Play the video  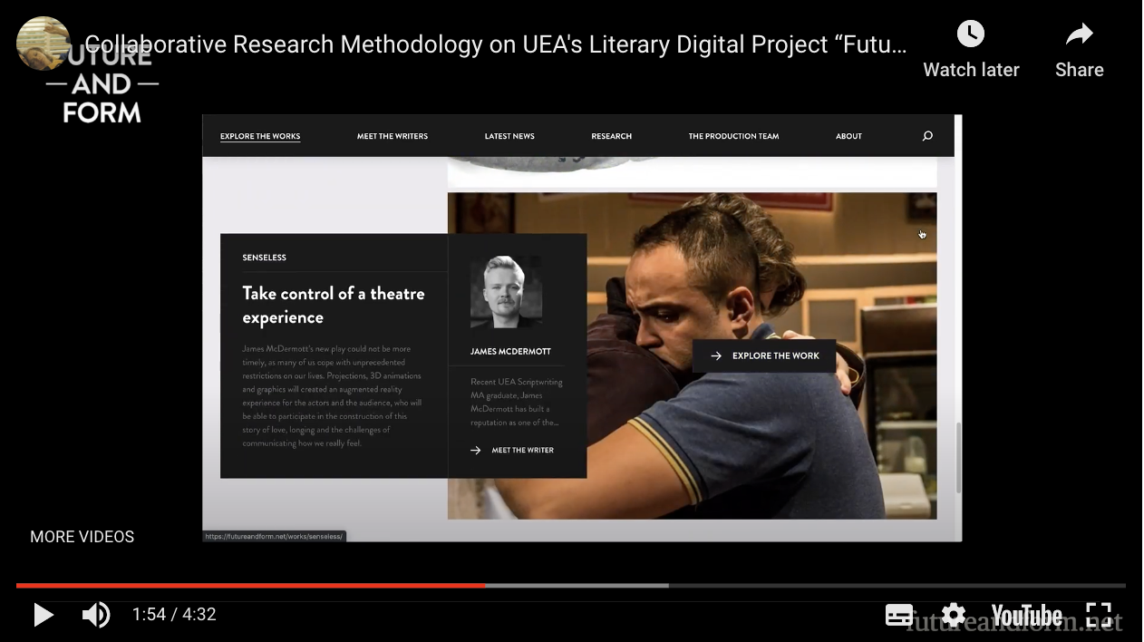(43, 615)
